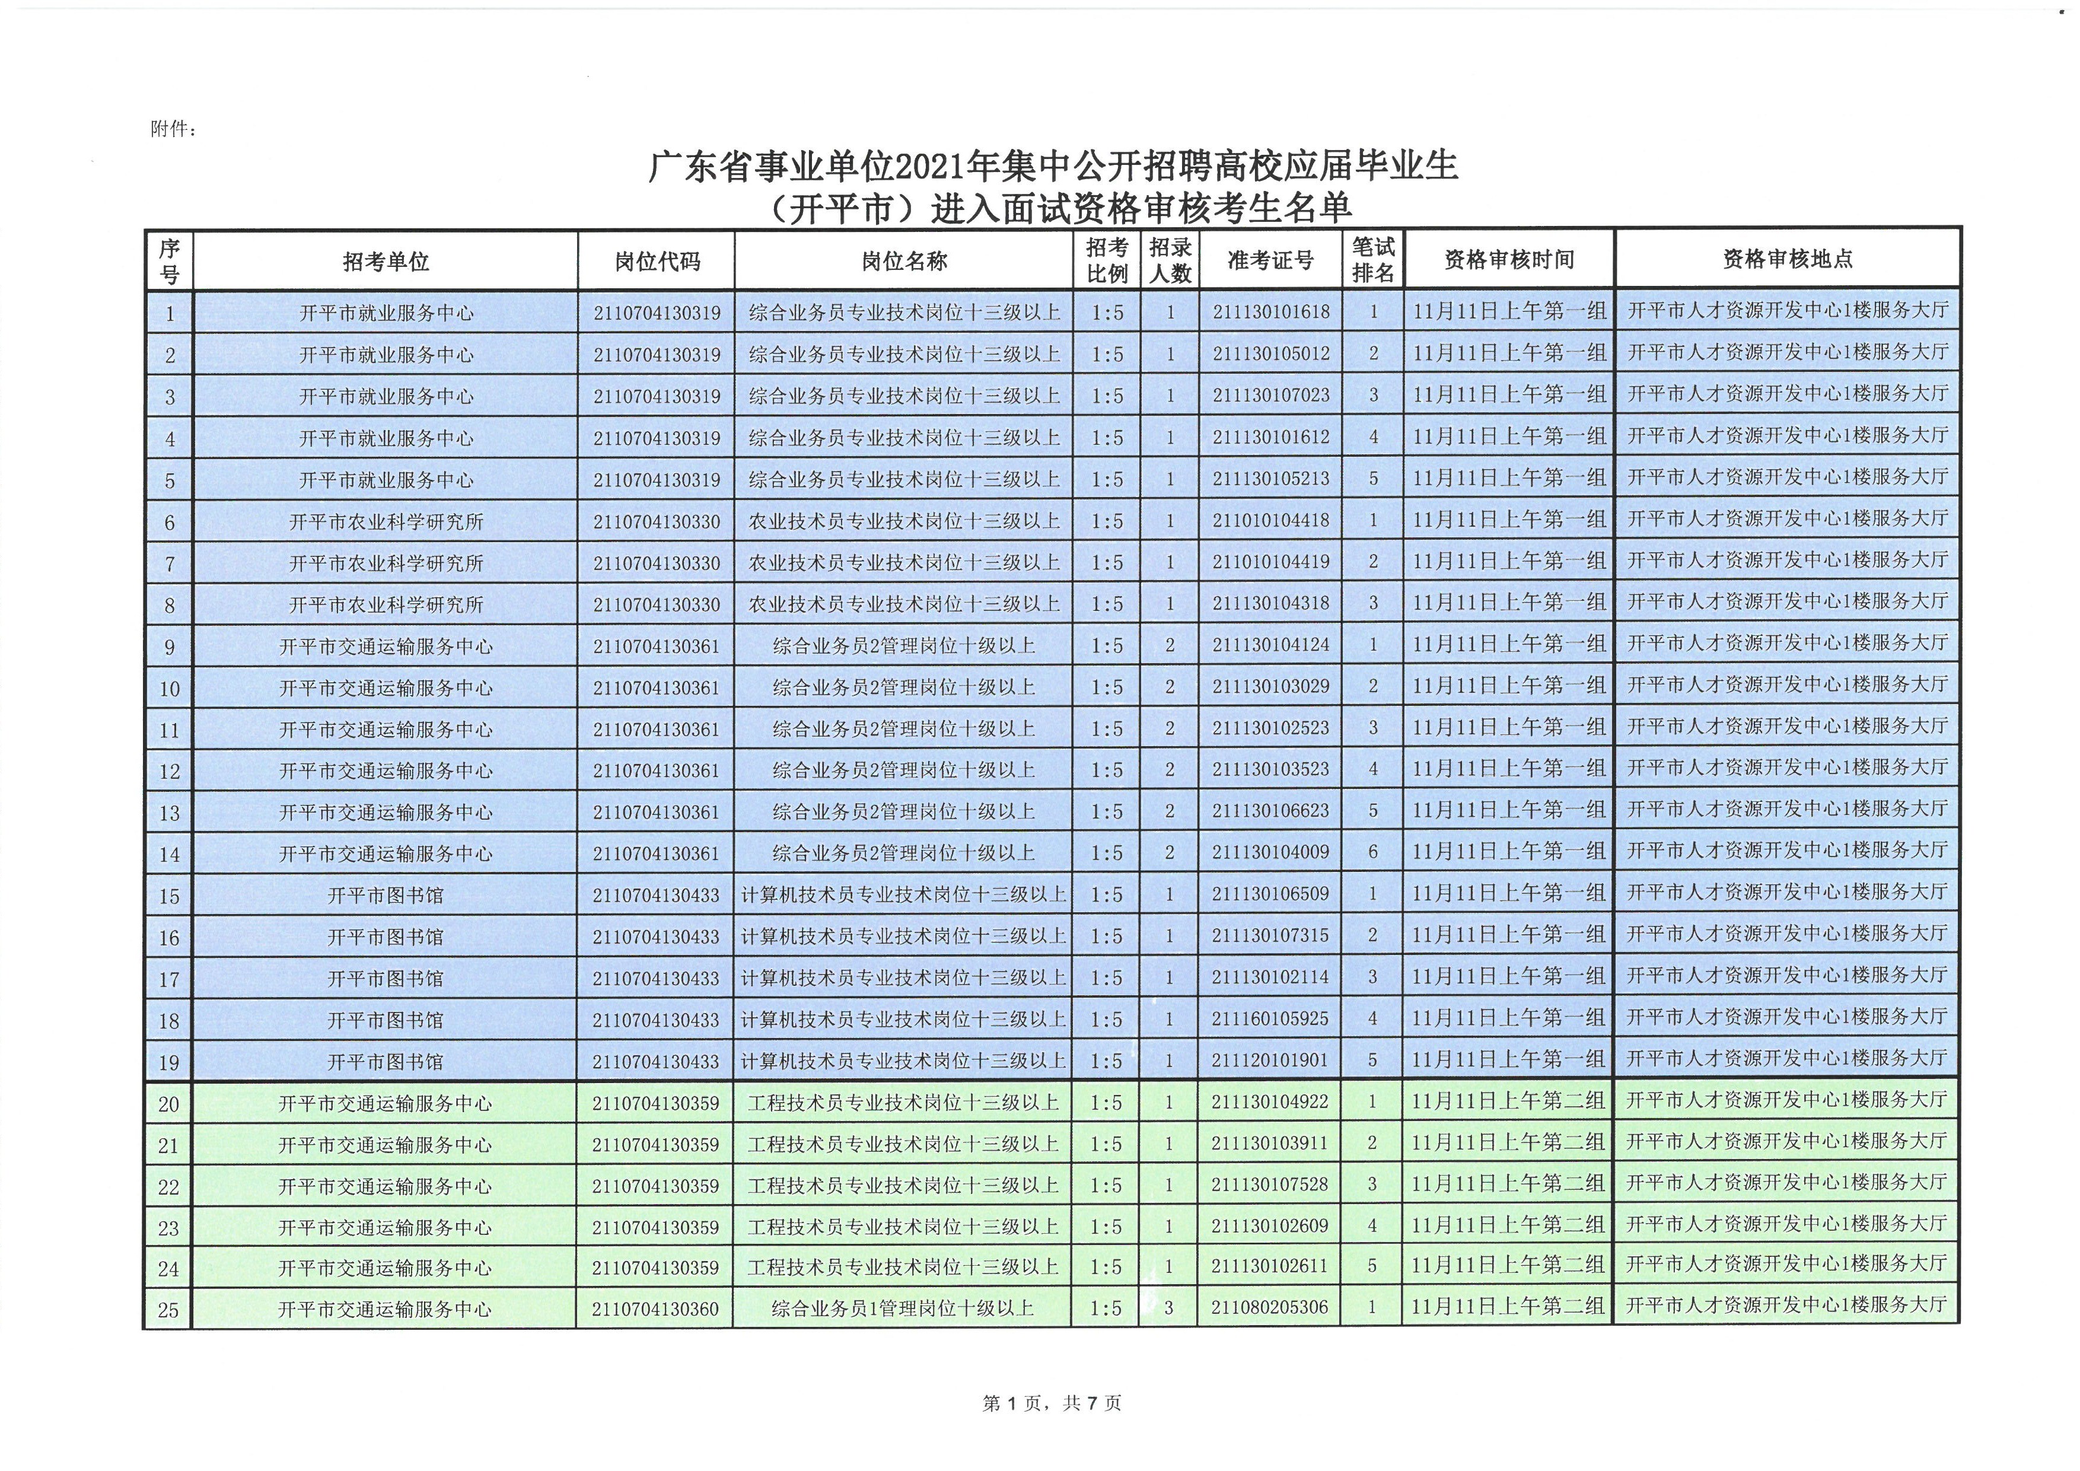Viewport: 2080px width, 1471px height.
Task: Select admission number 211130105213
Action: pos(1271,478)
